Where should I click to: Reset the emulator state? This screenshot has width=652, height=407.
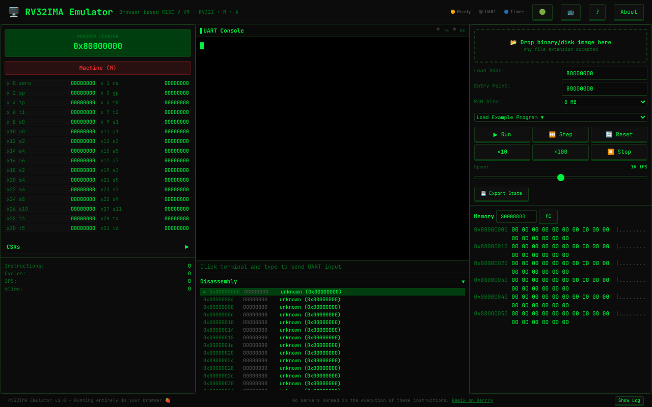point(619,134)
